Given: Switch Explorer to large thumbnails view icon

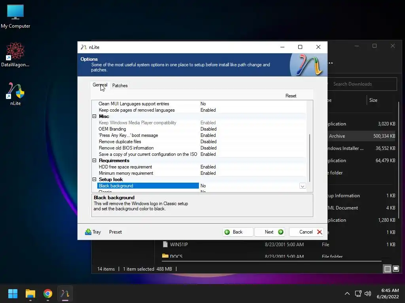Looking at the screenshot, I should coord(396,269).
